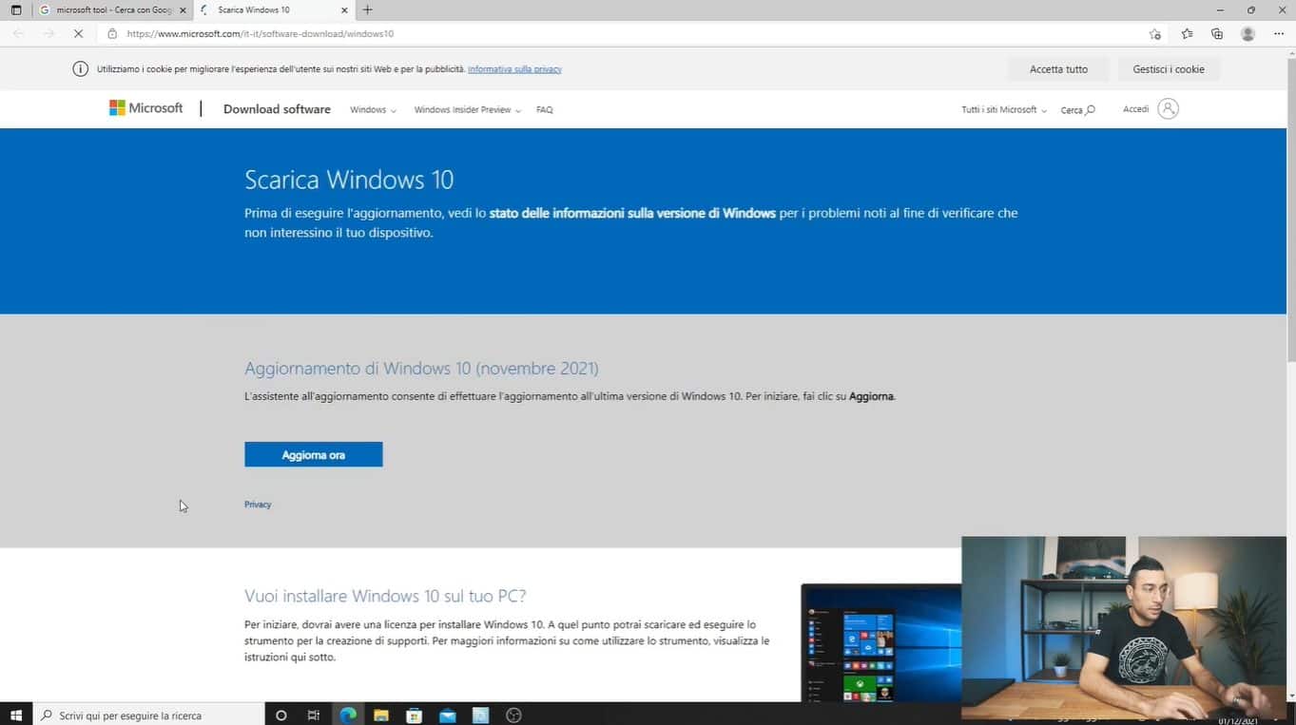1296x725 pixels.
Task: Add this page to favorites star icon
Action: 1154,33
